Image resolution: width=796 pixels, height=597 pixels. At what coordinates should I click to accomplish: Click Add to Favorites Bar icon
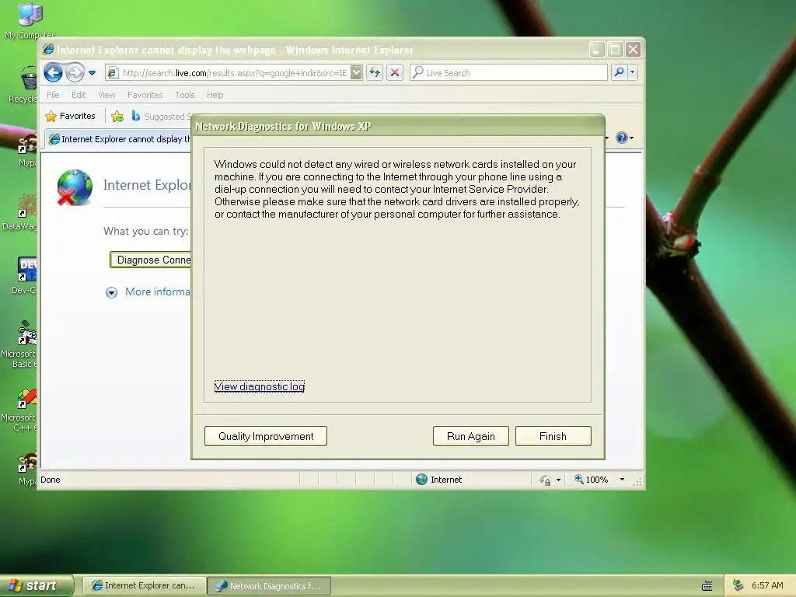click(117, 117)
